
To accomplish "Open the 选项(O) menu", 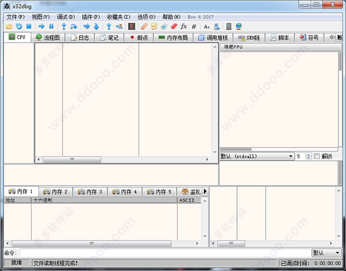I will (146, 17).
